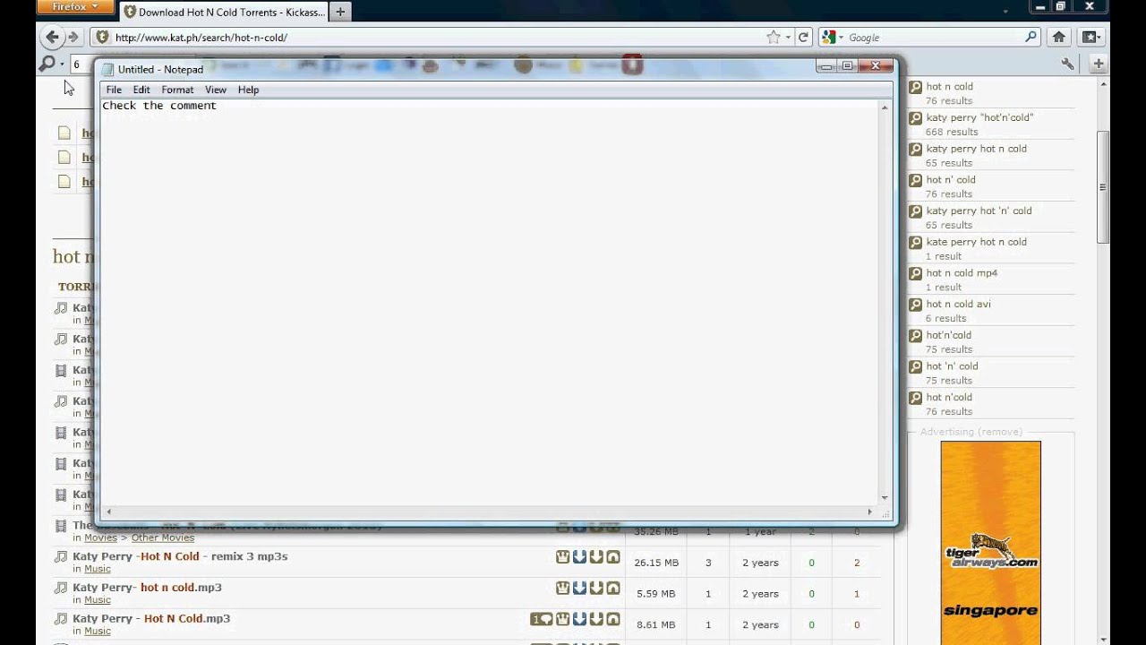
Task: Open the Google search engine selector dropdown
Action: tap(832, 38)
